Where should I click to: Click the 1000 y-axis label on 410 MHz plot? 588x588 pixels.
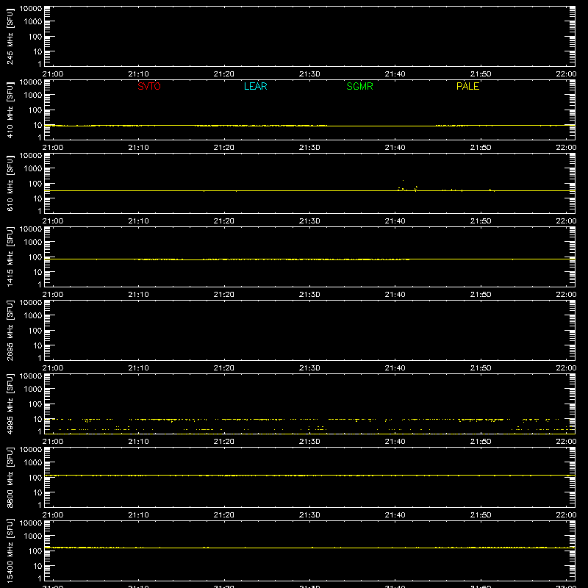click(x=33, y=96)
